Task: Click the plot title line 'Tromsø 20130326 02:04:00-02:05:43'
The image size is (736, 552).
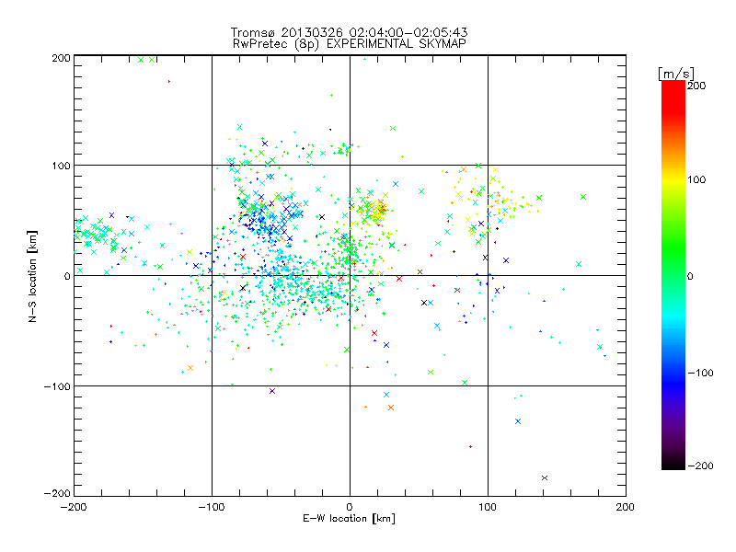Action: pos(349,32)
